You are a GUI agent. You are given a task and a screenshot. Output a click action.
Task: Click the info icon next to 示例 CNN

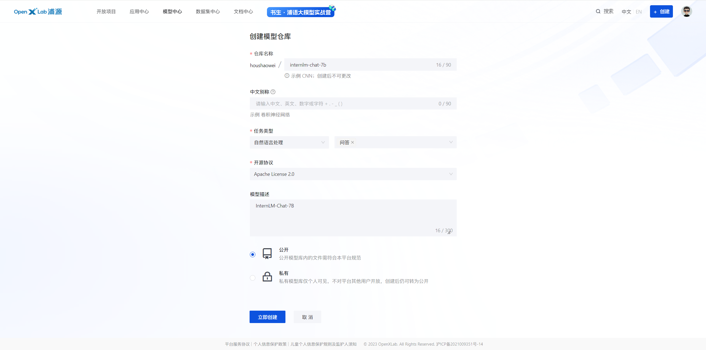point(287,76)
